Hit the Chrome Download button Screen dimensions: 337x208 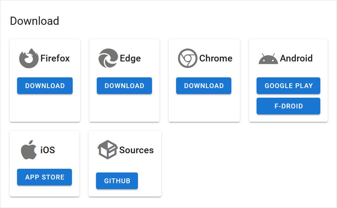pos(204,86)
